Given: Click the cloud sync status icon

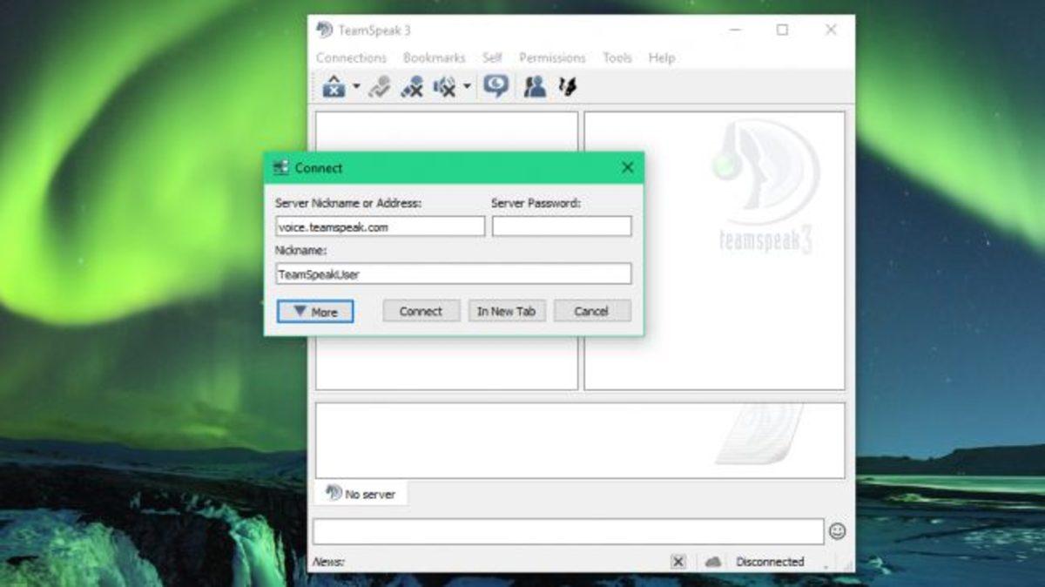Looking at the screenshot, I should (x=713, y=562).
